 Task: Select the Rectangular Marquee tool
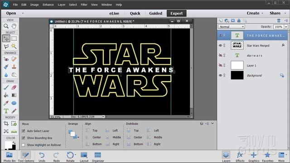tap(14, 38)
